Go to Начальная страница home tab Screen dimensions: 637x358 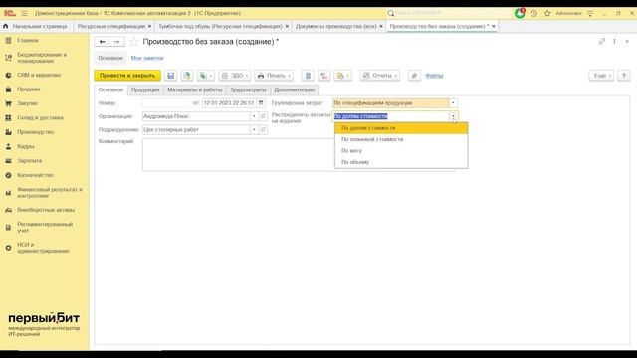click(x=35, y=26)
